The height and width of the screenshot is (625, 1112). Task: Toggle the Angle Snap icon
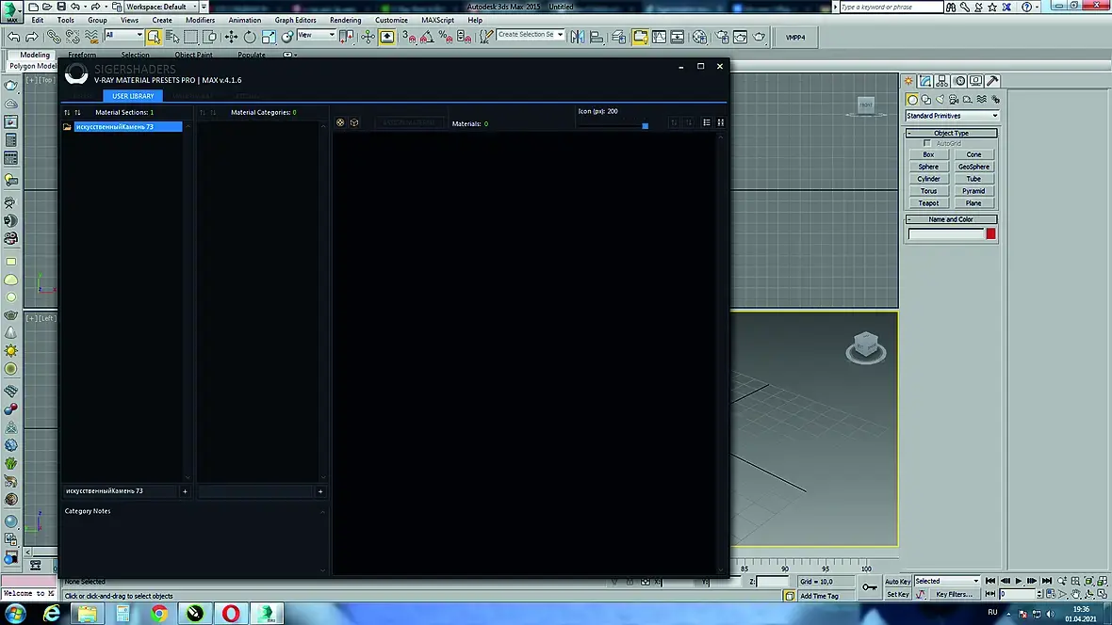(427, 37)
